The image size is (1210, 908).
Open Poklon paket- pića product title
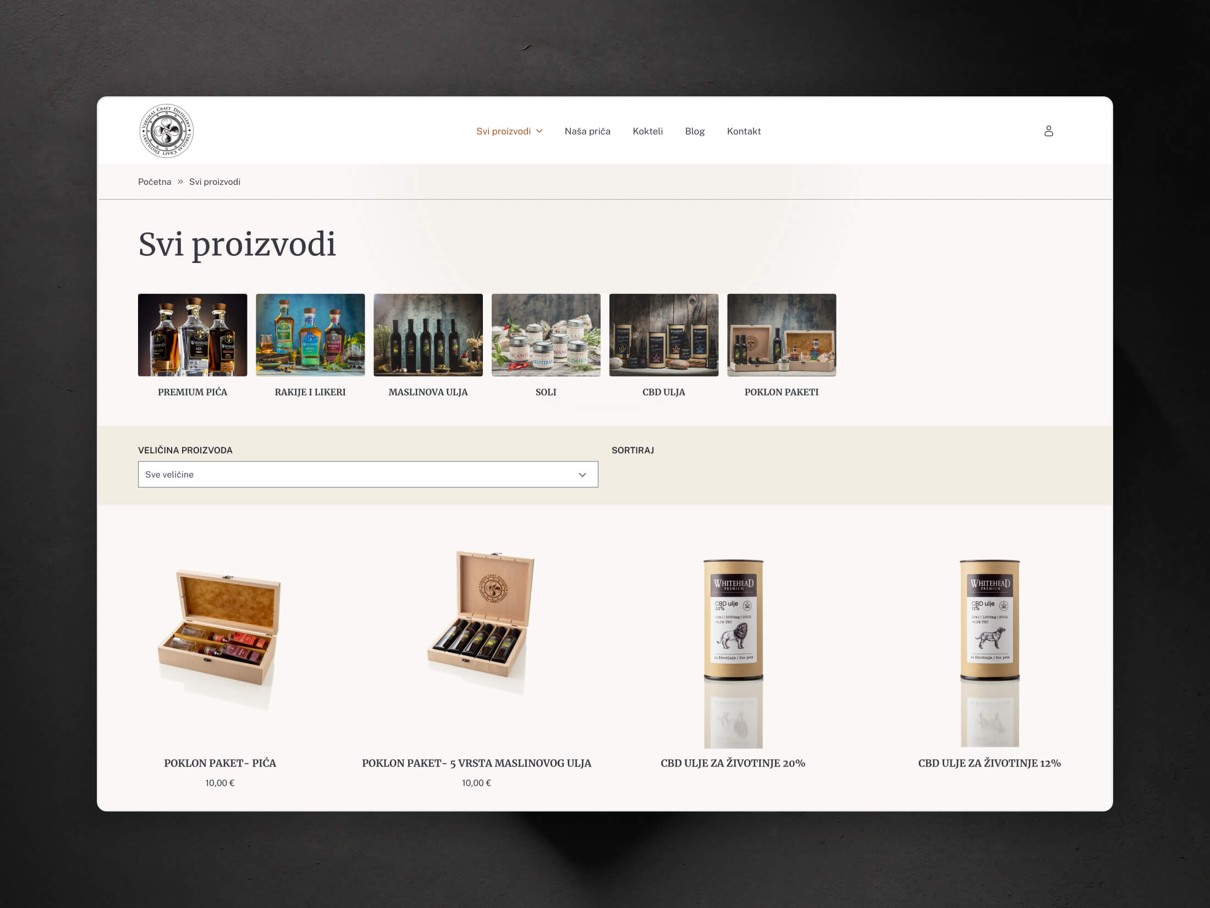(x=220, y=763)
